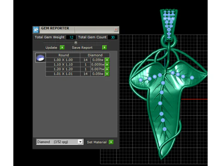This screenshot has height=166, width=221.
Task: Click the Update button label
Action: pos(51,47)
